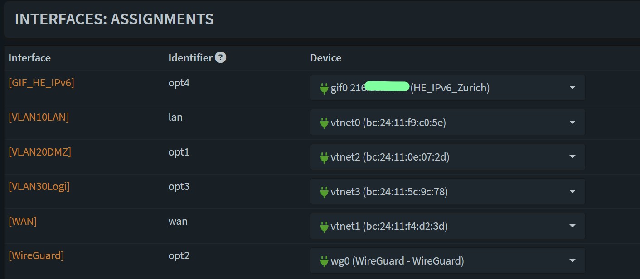The width and height of the screenshot is (640, 279).
Task: Click the green plug icon beside vtnet3
Action: click(324, 192)
